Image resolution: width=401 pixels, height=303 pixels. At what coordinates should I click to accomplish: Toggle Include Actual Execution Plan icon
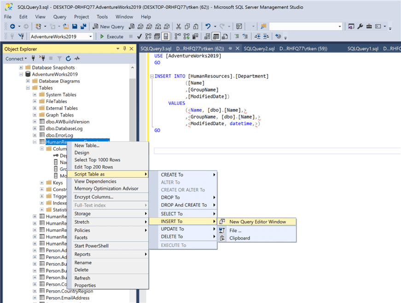[178, 36]
